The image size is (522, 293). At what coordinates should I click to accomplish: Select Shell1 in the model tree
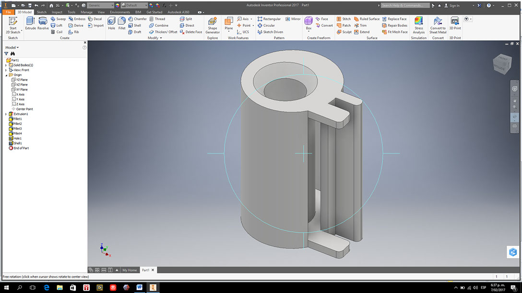point(15,143)
